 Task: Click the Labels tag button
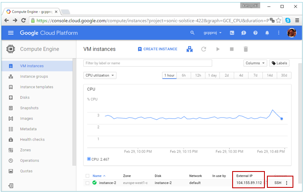(279, 63)
